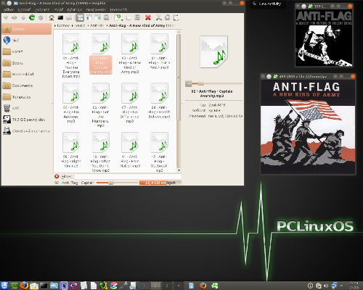Open Books folder in places panel
The height and width of the screenshot is (290, 363).
tap(27, 63)
